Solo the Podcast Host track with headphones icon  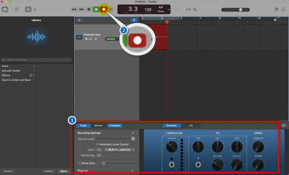click(x=91, y=39)
